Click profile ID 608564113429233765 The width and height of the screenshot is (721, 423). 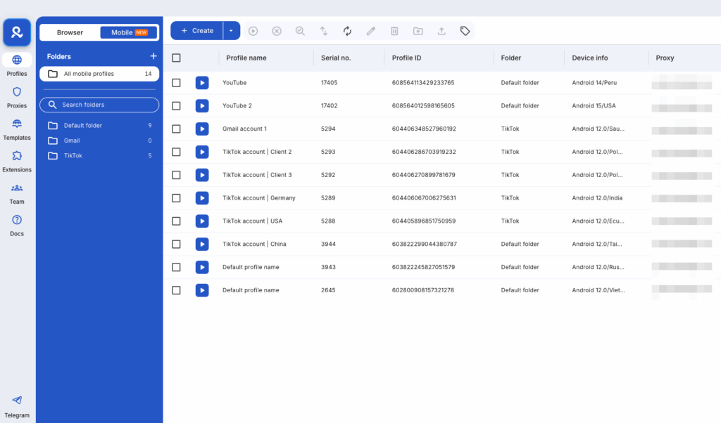[x=423, y=83]
